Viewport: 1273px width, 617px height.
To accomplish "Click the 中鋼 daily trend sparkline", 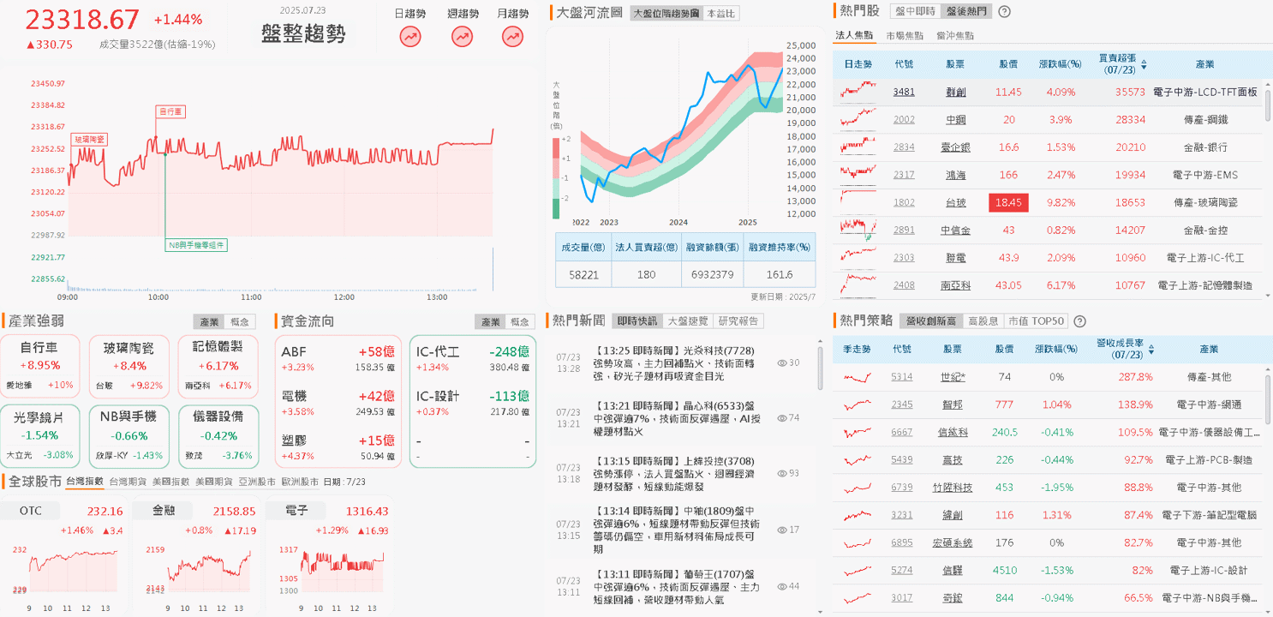I will (858, 119).
